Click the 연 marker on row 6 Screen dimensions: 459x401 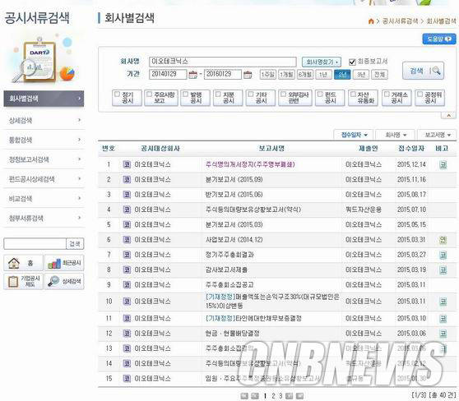tap(443, 240)
